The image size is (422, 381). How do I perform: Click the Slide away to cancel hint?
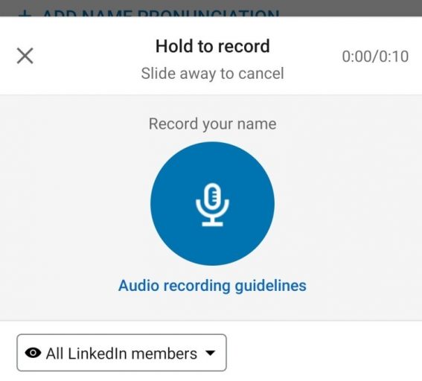point(213,74)
